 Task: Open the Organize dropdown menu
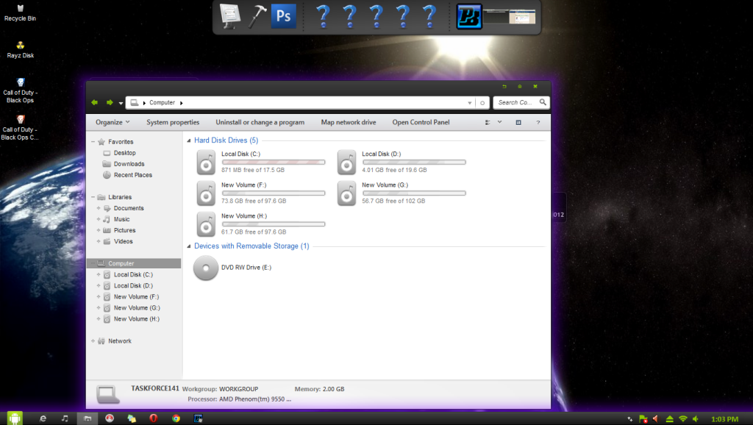(x=113, y=122)
